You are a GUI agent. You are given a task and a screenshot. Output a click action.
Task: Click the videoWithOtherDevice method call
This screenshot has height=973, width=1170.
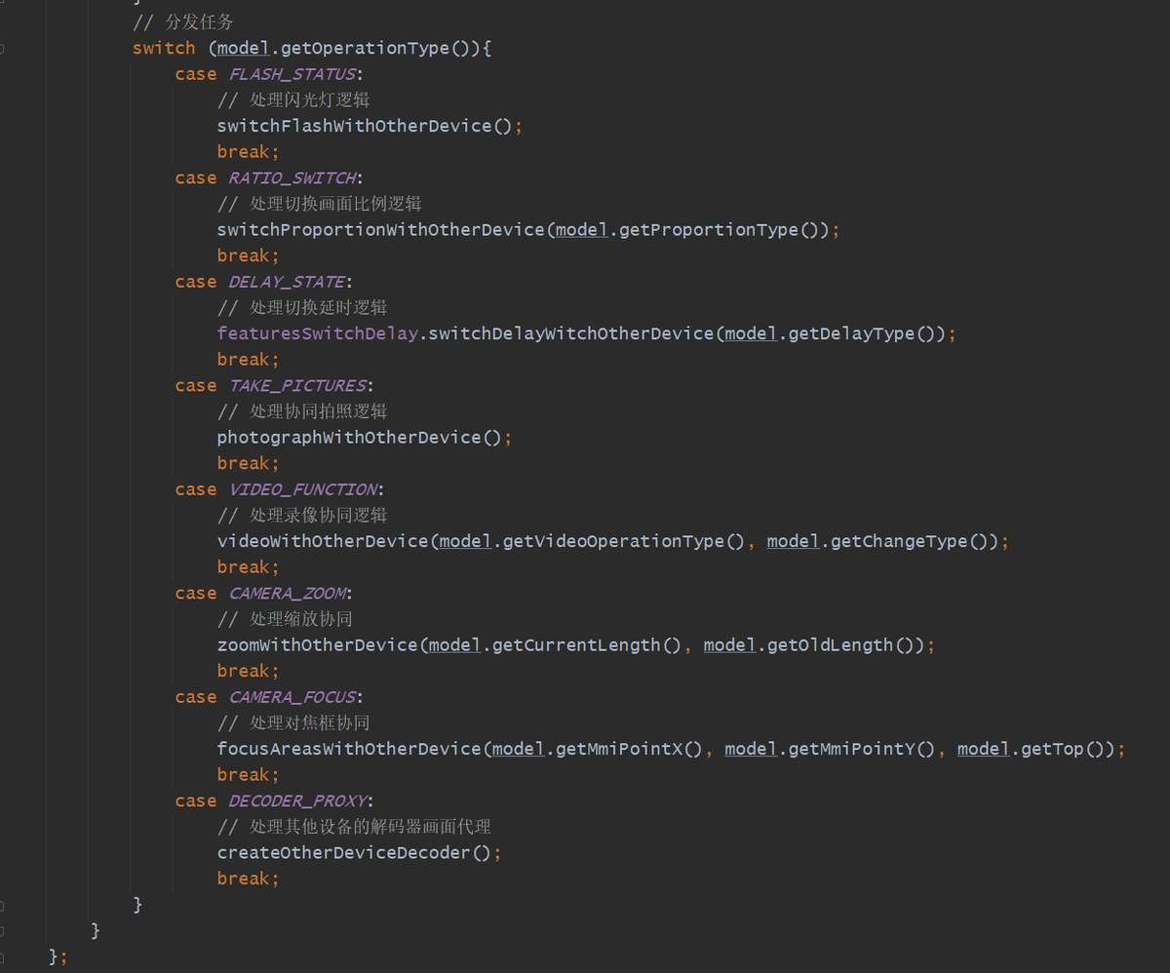coord(323,541)
